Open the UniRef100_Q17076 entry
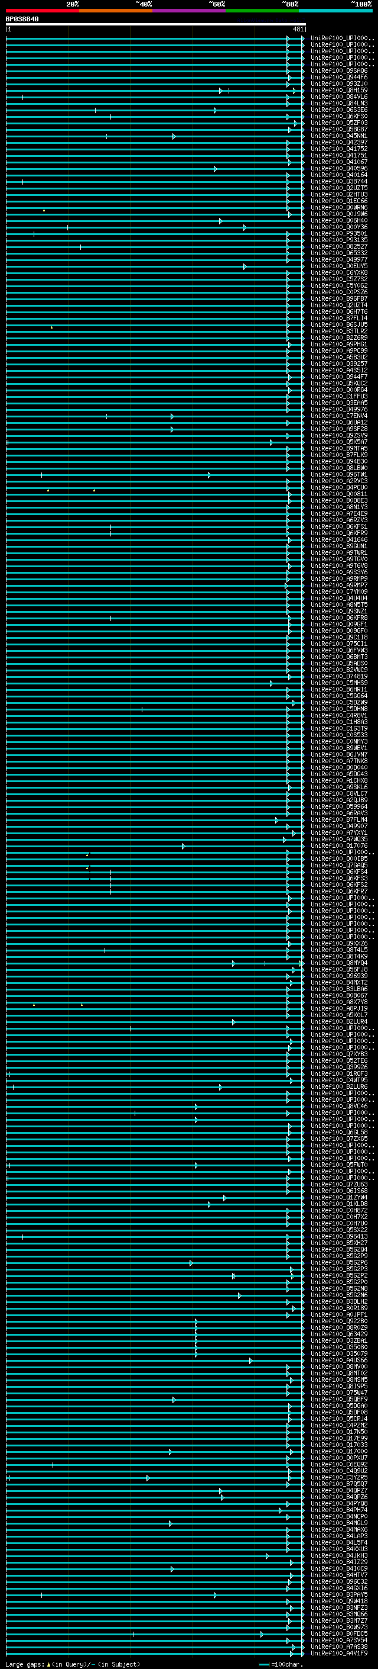Image resolution: width=378 pixels, height=1669 pixels. coord(339,845)
